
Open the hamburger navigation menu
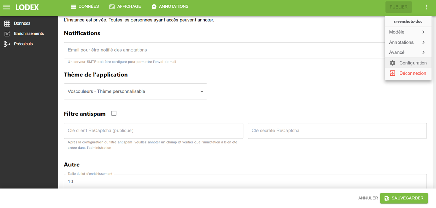tap(6, 7)
